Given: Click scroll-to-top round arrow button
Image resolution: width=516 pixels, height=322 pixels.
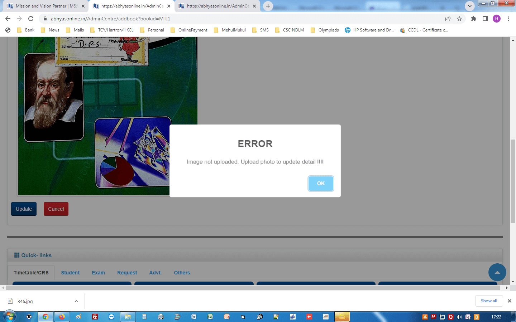Looking at the screenshot, I should [x=497, y=272].
